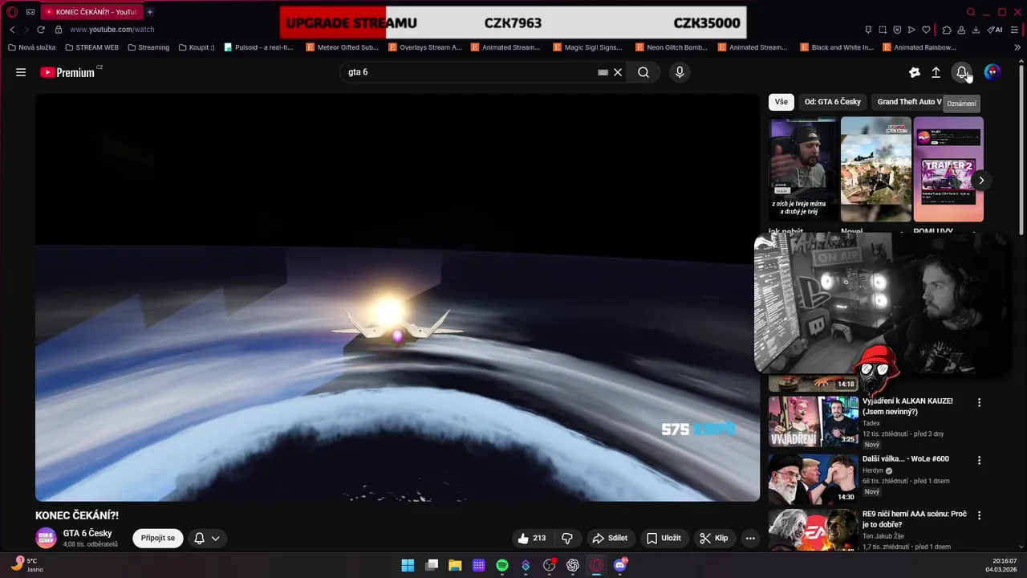
Task: Open on-screen keyboard icon in search box
Action: [x=603, y=72]
